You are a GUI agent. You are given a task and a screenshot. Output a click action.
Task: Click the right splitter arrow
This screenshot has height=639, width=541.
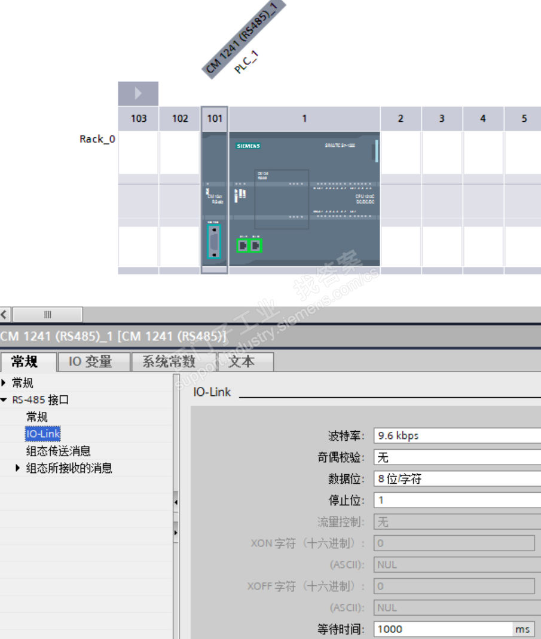[176, 532]
